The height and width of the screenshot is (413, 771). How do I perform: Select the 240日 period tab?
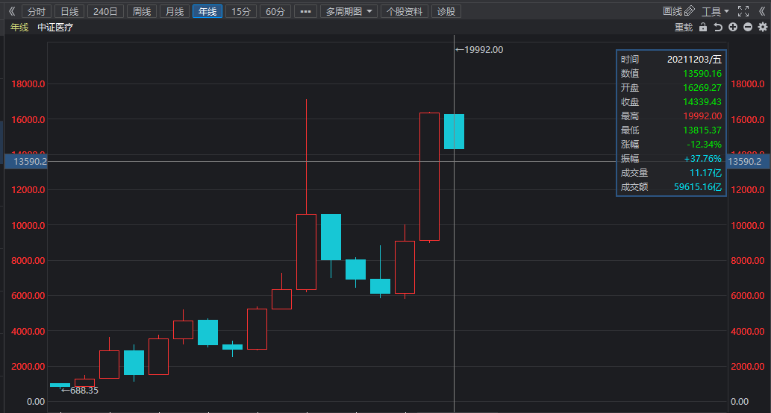pos(105,11)
